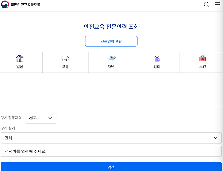This screenshot has width=223, height=171.
Task: Open the search magnifier icon in header
Action: click(206, 4)
